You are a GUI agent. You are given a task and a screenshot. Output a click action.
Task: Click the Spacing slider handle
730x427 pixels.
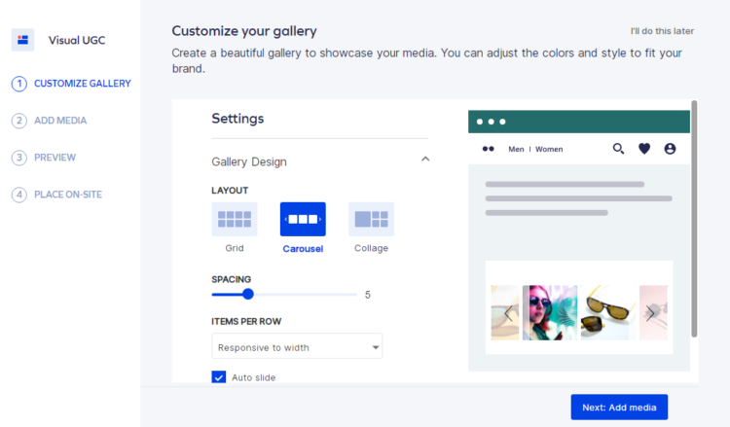click(x=248, y=294)
